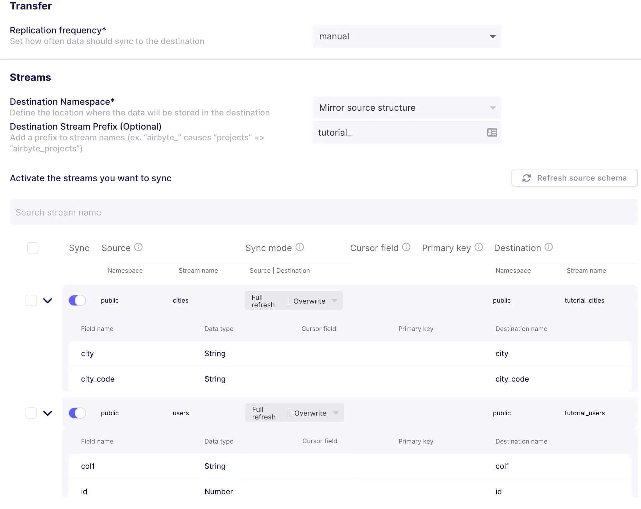The width and height of the screenshot is (641, 509).
Task: Open cities Full refresh Overwrite sync mode dropdown
Action: coord(293,301)
